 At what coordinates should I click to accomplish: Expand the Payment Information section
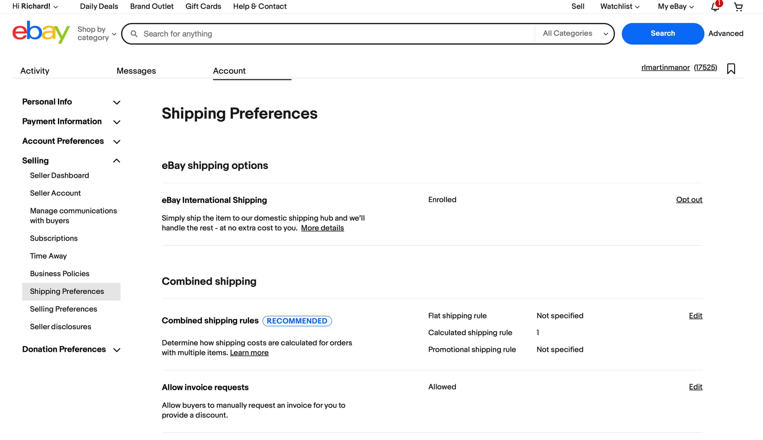(x=71, y=122)
